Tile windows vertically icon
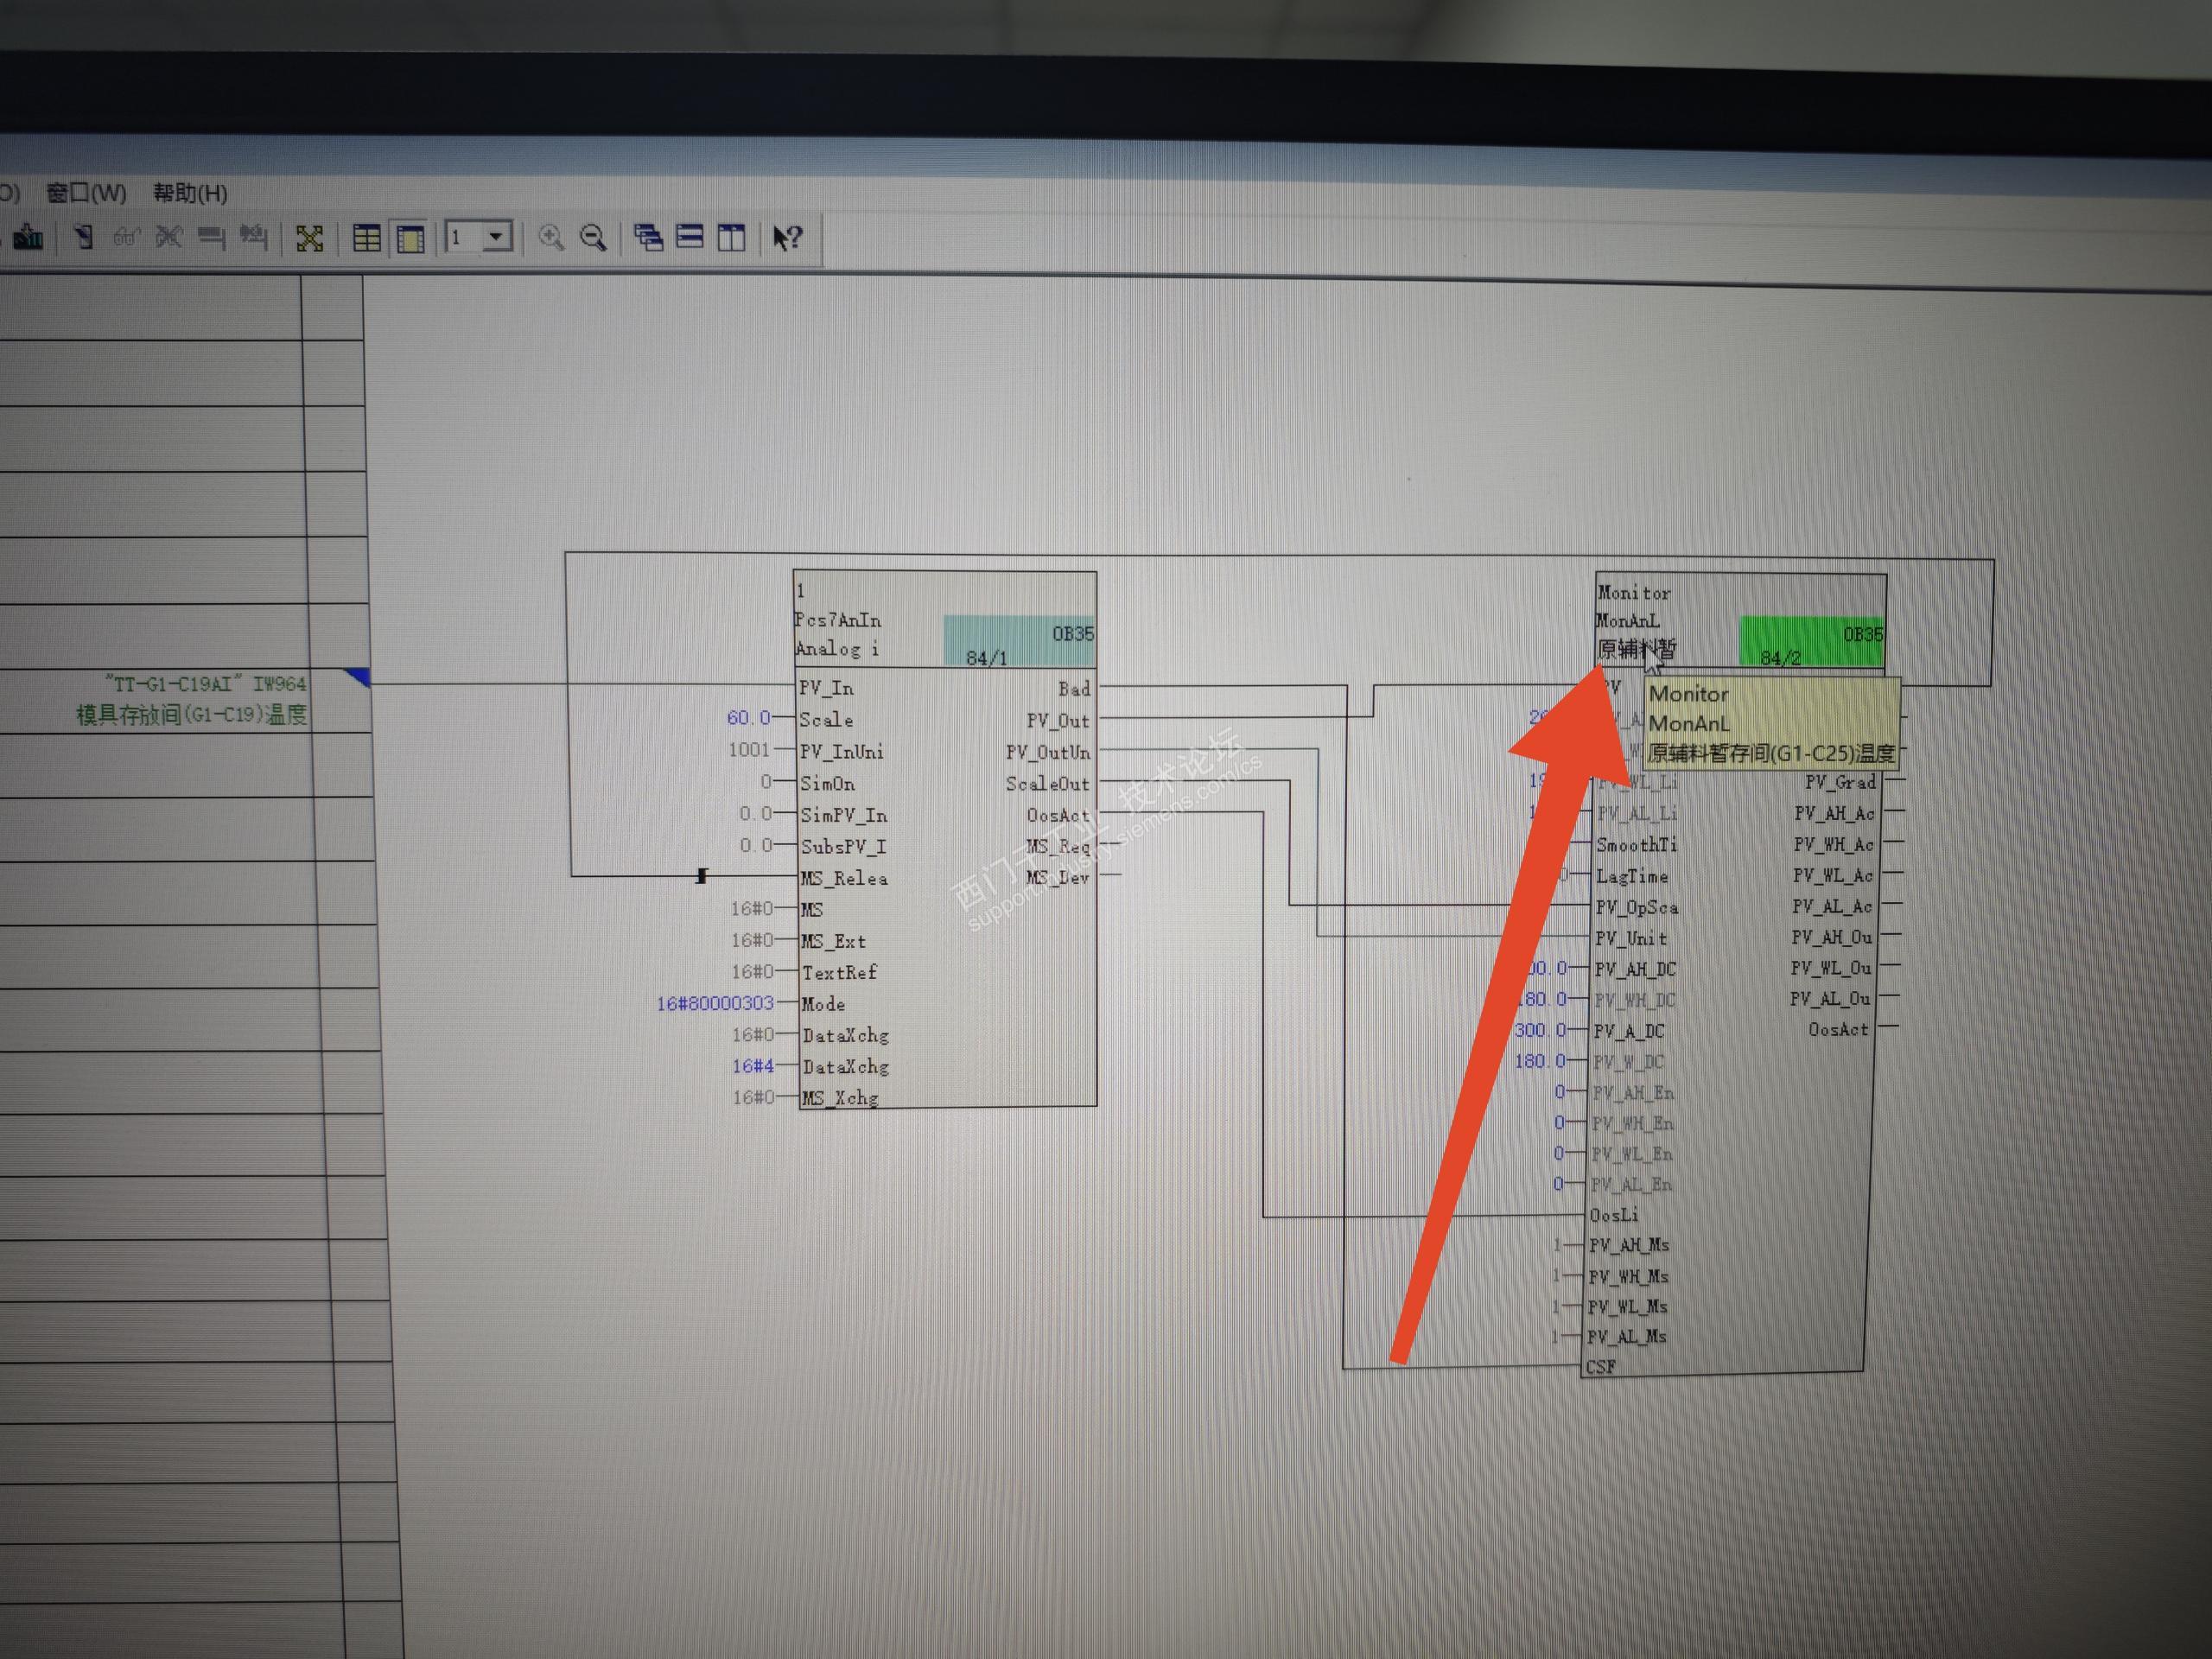Viewport: 2212px width, 1659px height. [732, 237]
